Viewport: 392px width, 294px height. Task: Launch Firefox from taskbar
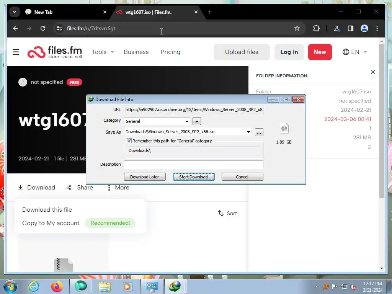click(x=57, y=286)
